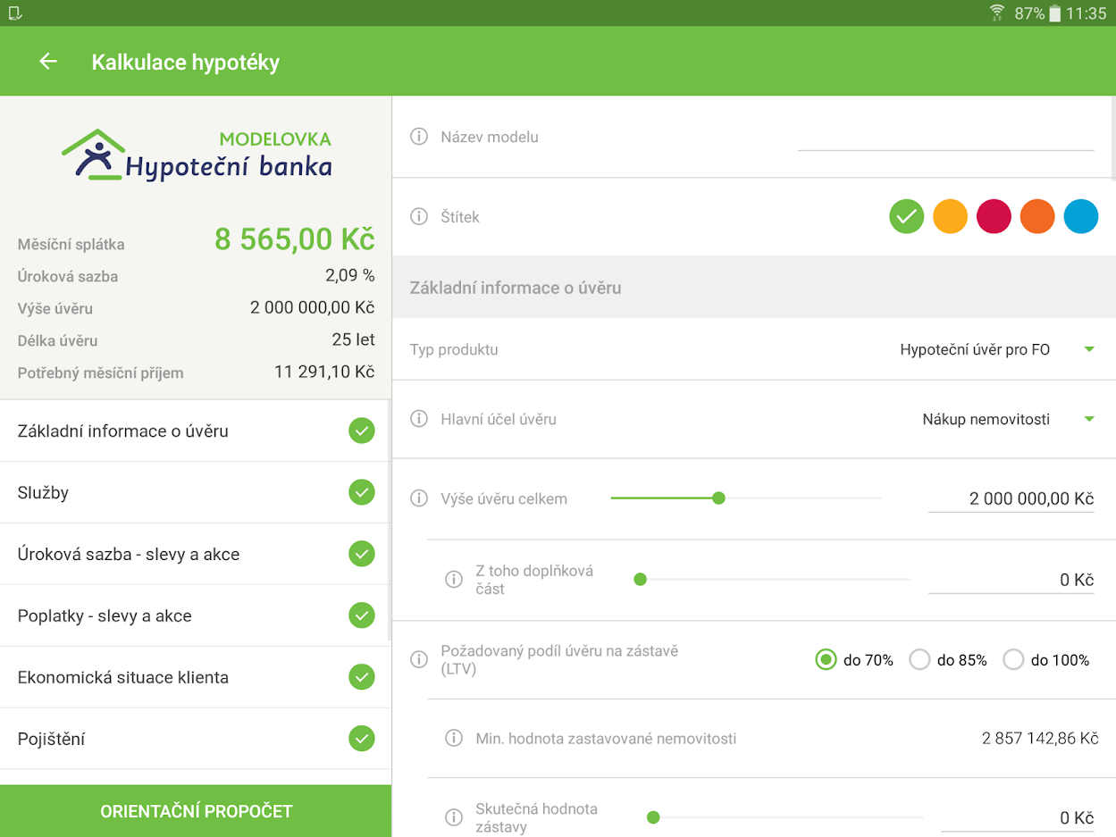The width and height of the screenshot is (1116, 837).
Task: Tap checkmark icon in Poplatky - slevy row
Action: [361, 615]
